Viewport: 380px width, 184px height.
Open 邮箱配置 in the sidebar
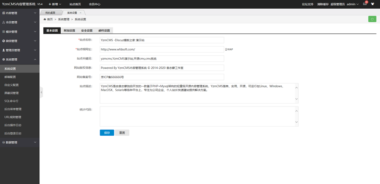pos(20,77)
